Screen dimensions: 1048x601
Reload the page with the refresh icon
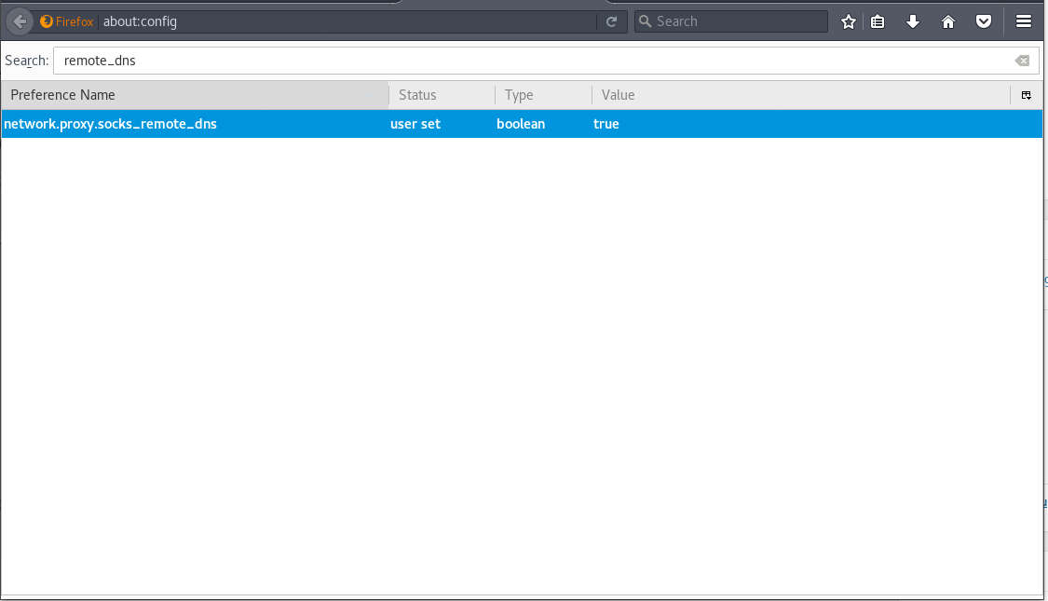[x=611, y=21]
